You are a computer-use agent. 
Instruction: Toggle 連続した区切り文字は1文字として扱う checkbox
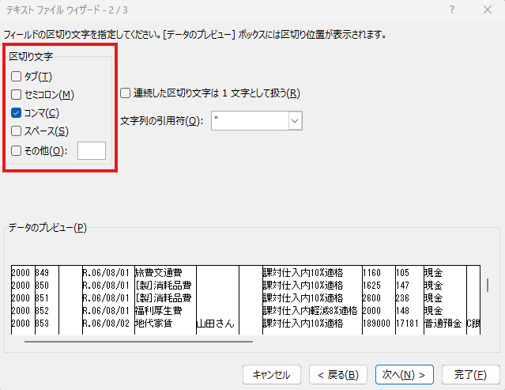tap(126, 93)
